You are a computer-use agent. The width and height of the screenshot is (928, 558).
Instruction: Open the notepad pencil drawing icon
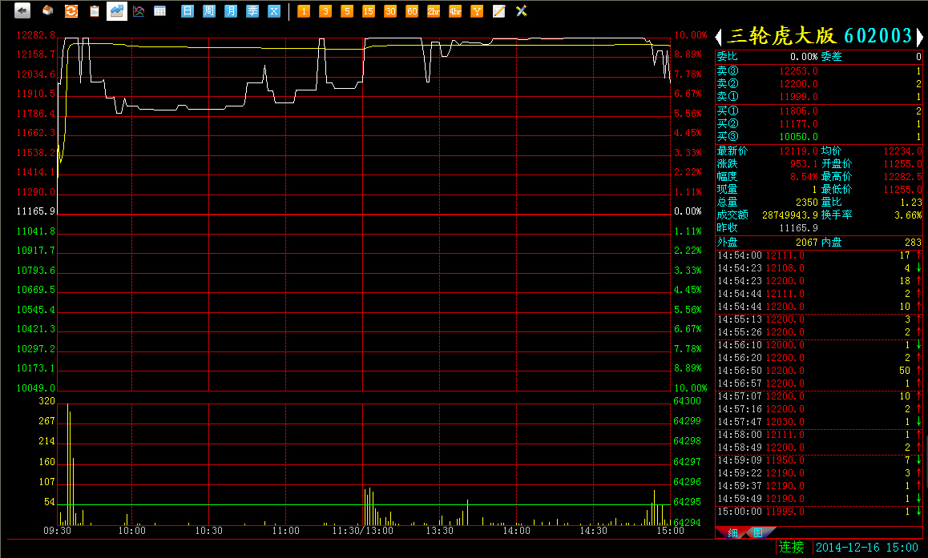pos(499,11)
